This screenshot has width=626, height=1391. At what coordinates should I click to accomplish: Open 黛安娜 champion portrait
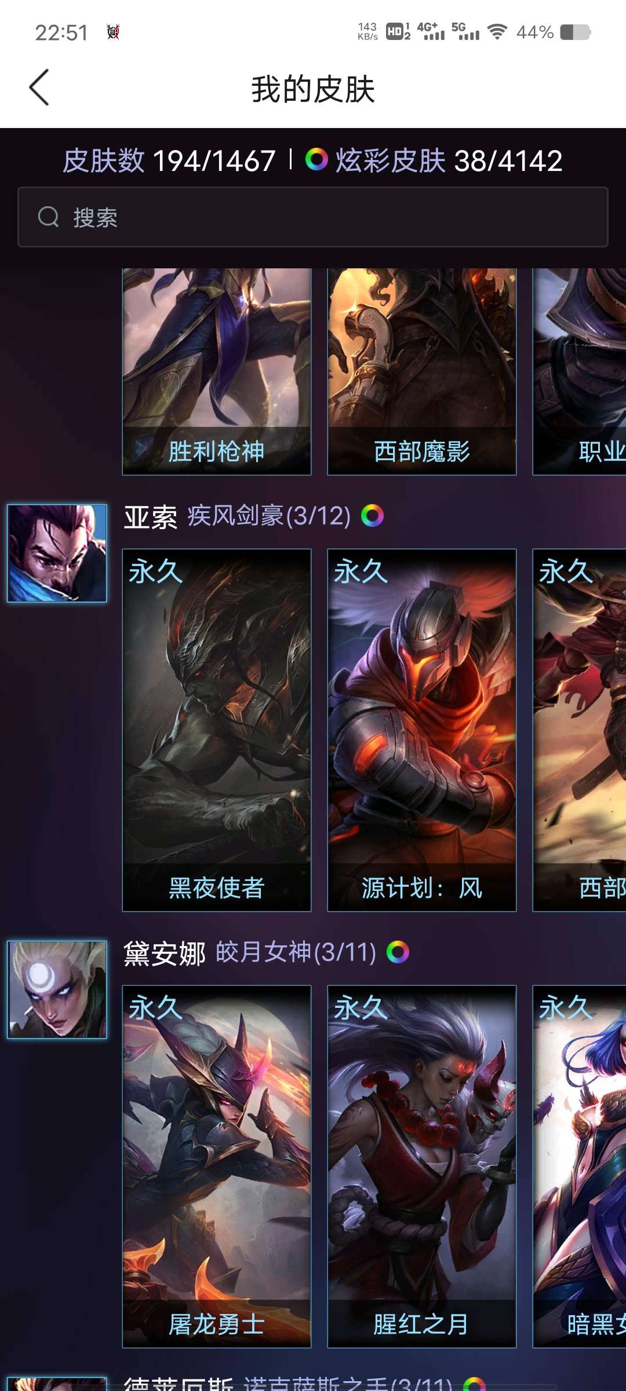point(57,989)
